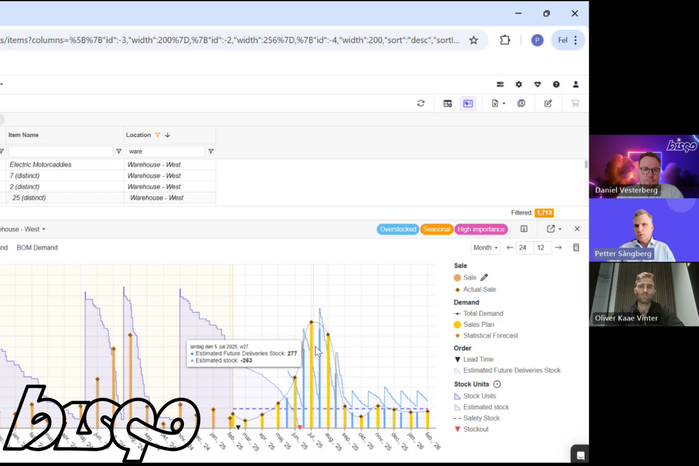Click the High importance tag badge
This screenshot has width=699, height=466.
(x=481, y=230)
